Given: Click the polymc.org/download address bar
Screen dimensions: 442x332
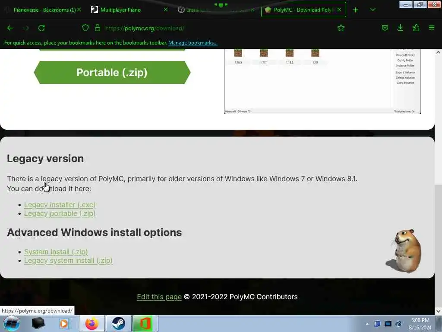Looking at the screenshot, I should coord(145,28).
